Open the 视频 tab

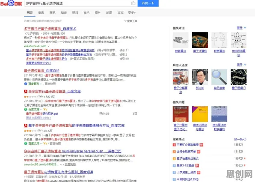coord(75,12)
